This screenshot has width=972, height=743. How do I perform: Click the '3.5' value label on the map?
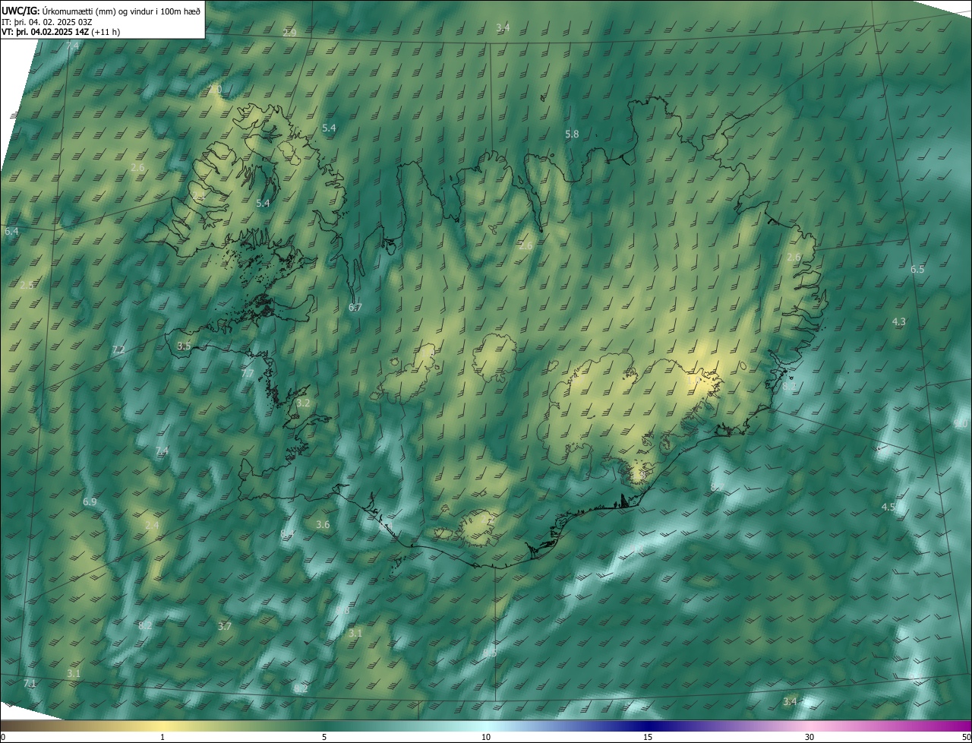coord(184,346)
